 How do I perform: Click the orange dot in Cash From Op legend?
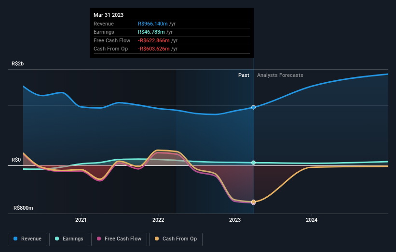pyautogui.click(x=157, y=239)
